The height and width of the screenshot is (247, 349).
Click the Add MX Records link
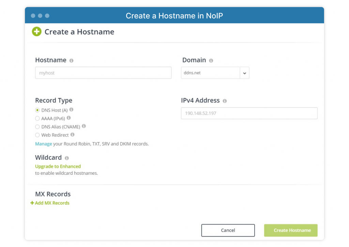point(52,203)
